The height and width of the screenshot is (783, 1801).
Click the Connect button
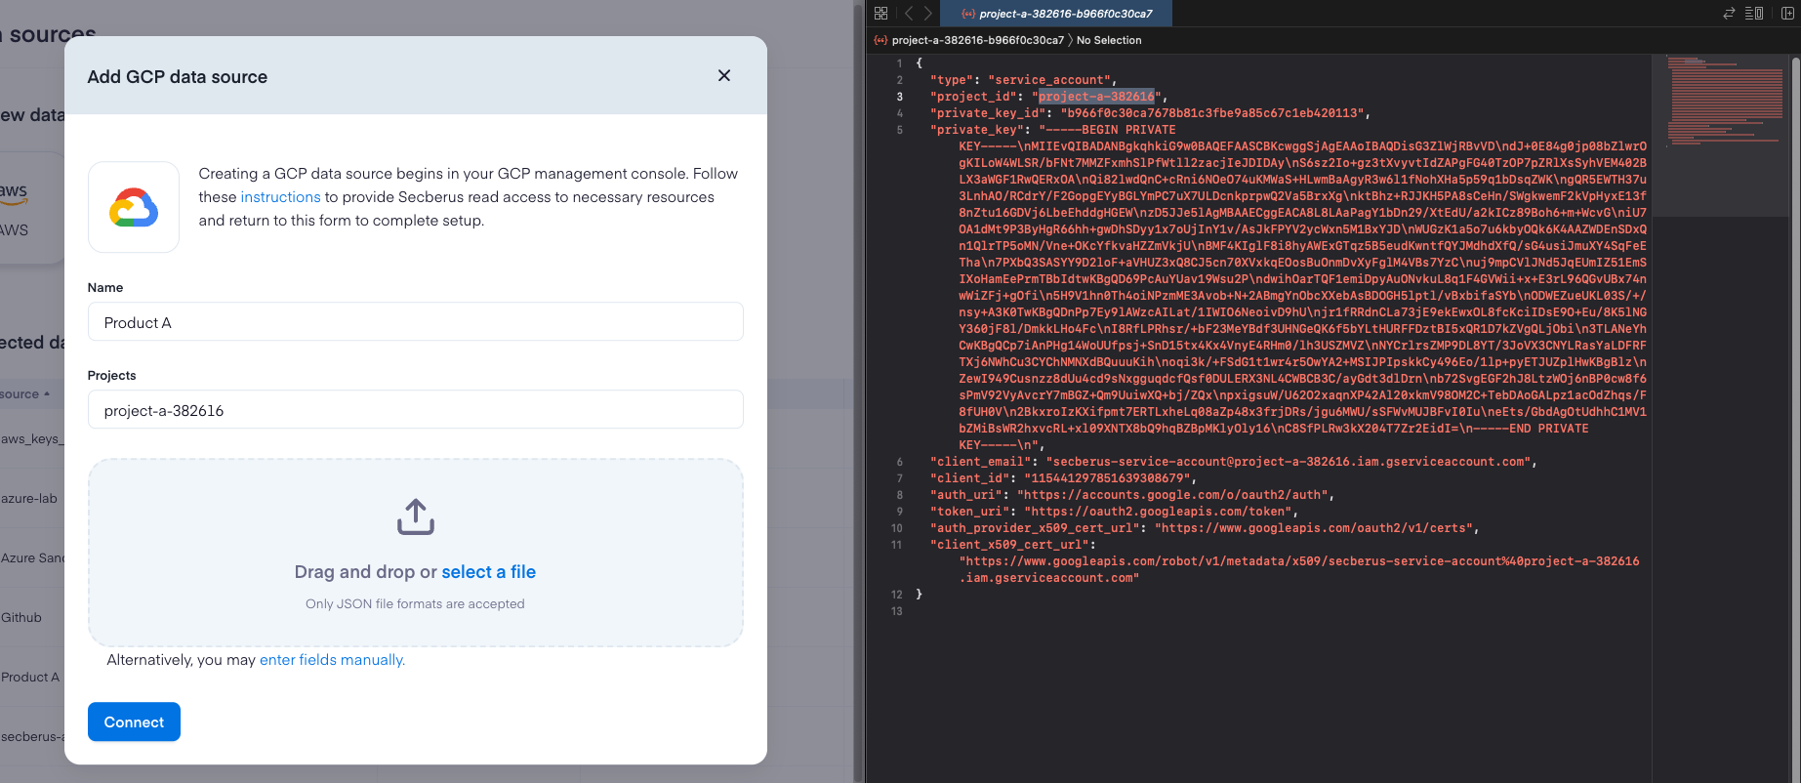(134, 721)
